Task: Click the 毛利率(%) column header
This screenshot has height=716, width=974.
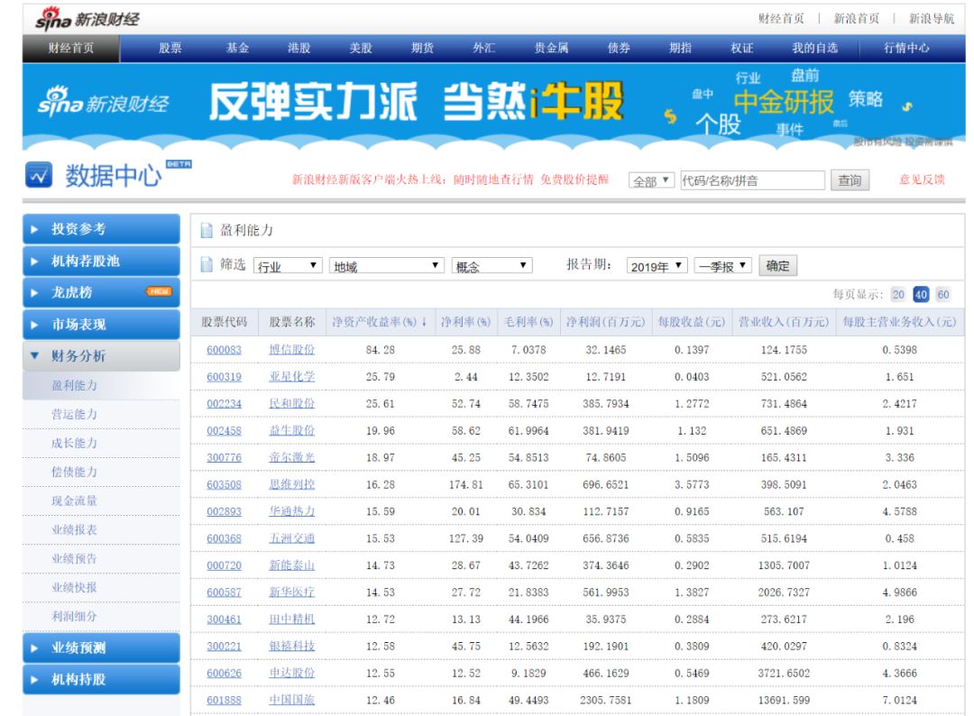Action: tap(528, 322)
